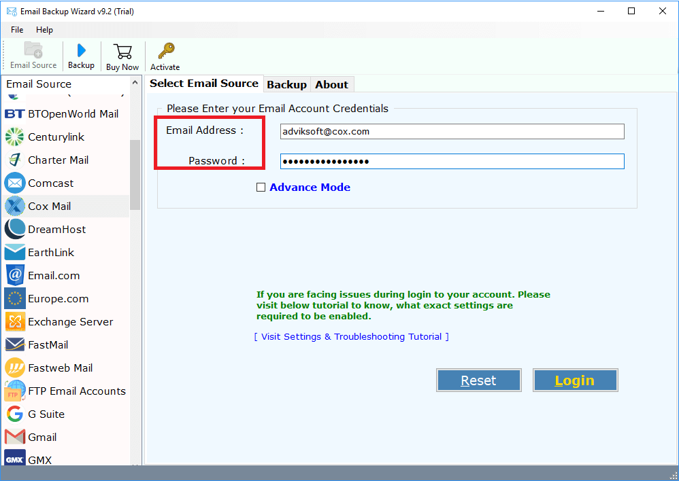Select the Exchange Server orange icon
The width and height of the screenshot is (679, 481).
(x=15, y=322)
